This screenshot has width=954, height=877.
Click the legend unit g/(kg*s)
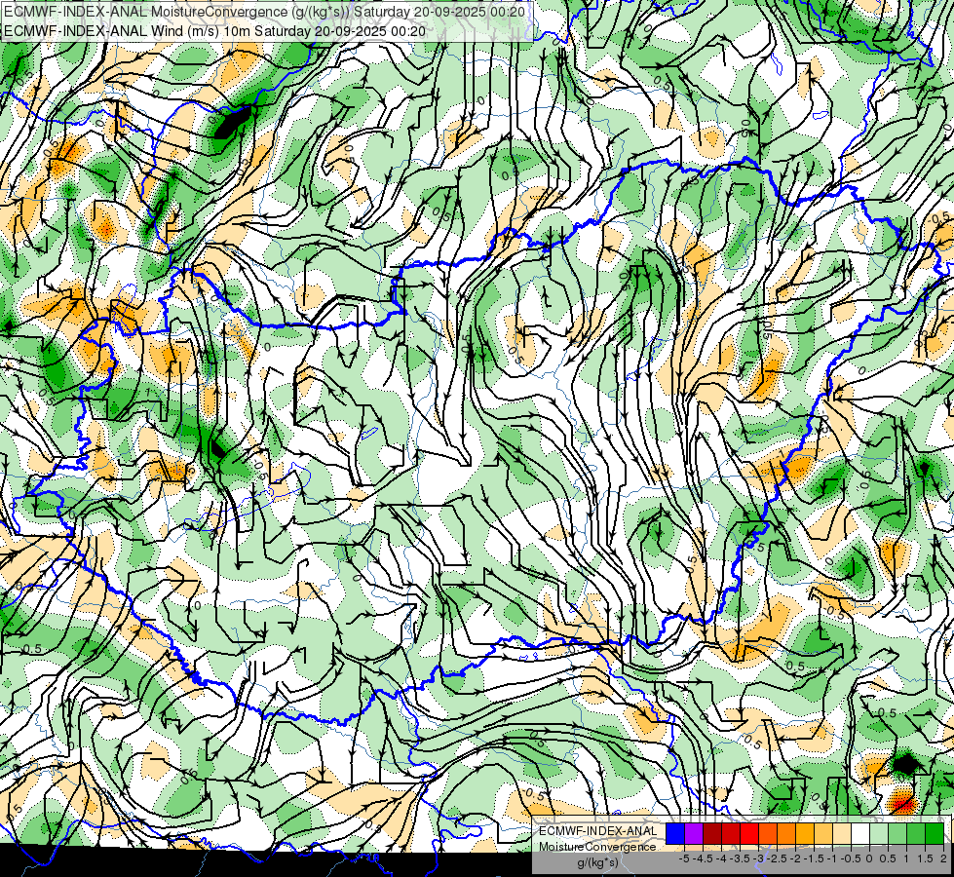coord(597,862)
